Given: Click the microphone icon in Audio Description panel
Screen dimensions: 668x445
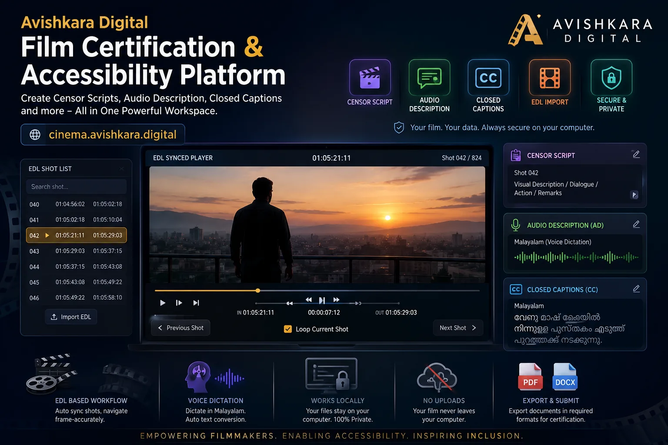Looking at the screenshot, I should pos(516,225).
